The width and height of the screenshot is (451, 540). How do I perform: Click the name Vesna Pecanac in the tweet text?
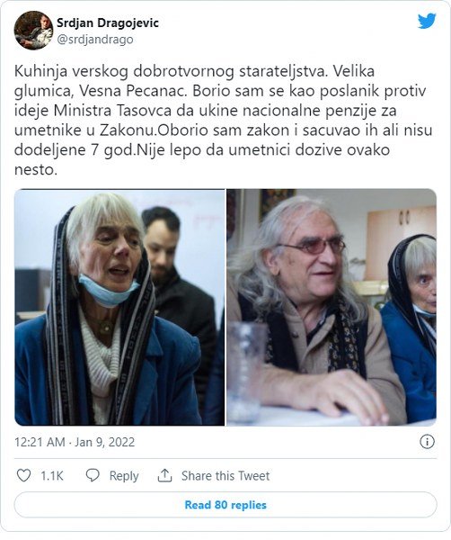click(x=133, y=91)
